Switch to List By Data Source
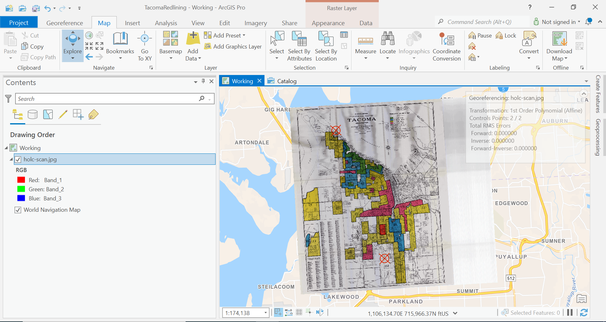Screen dimensions: 606x322 (33, 114)
